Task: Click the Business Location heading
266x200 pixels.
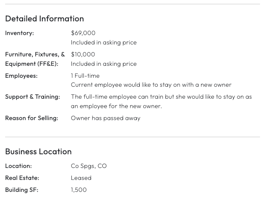Action: point(38,152)
